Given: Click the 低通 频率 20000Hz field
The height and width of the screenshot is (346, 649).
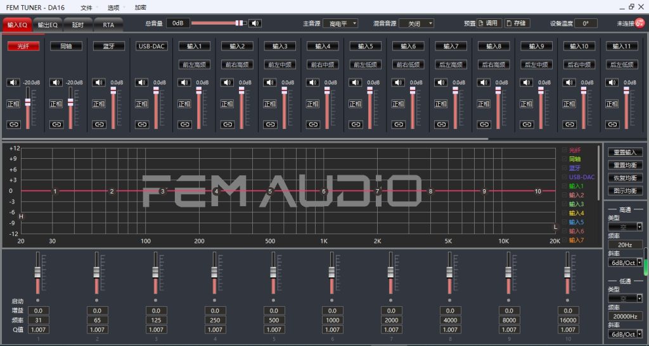Looking at the screenshot, I should (x=625, y=316).
